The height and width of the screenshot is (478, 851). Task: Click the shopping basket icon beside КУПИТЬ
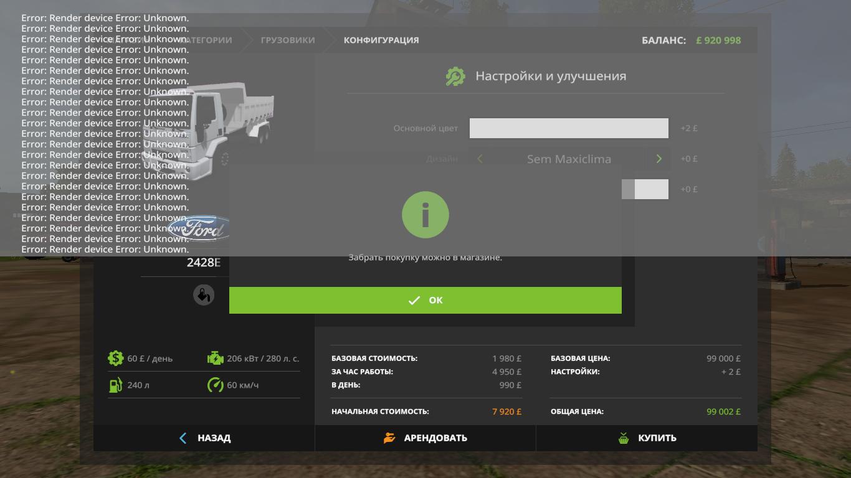[x=624, y=438]
